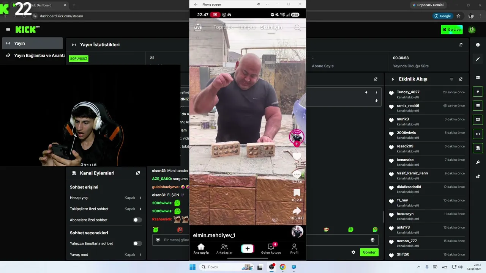Open Gelen kutusu in TikTok bottom bar
Viewport: 486px width, 273px height.
(x=271, y=249)
